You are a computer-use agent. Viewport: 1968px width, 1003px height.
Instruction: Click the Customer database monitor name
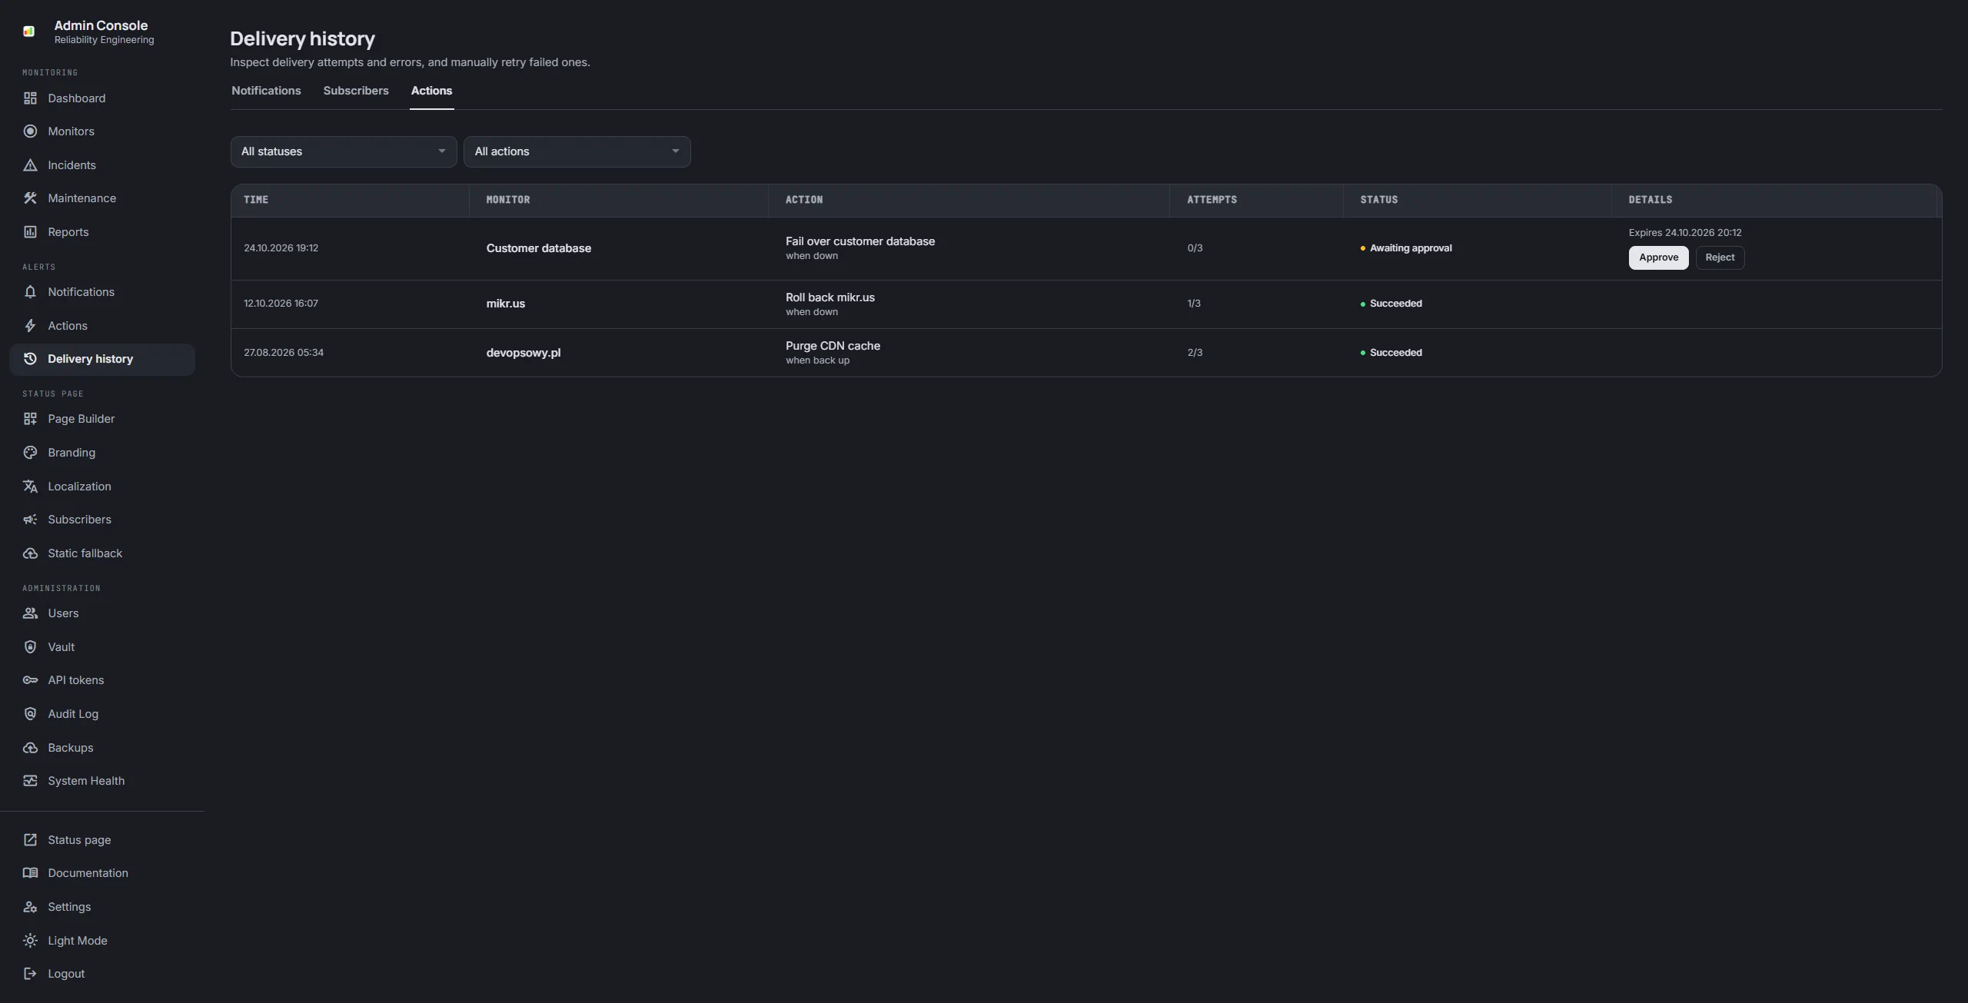(539, 248)
